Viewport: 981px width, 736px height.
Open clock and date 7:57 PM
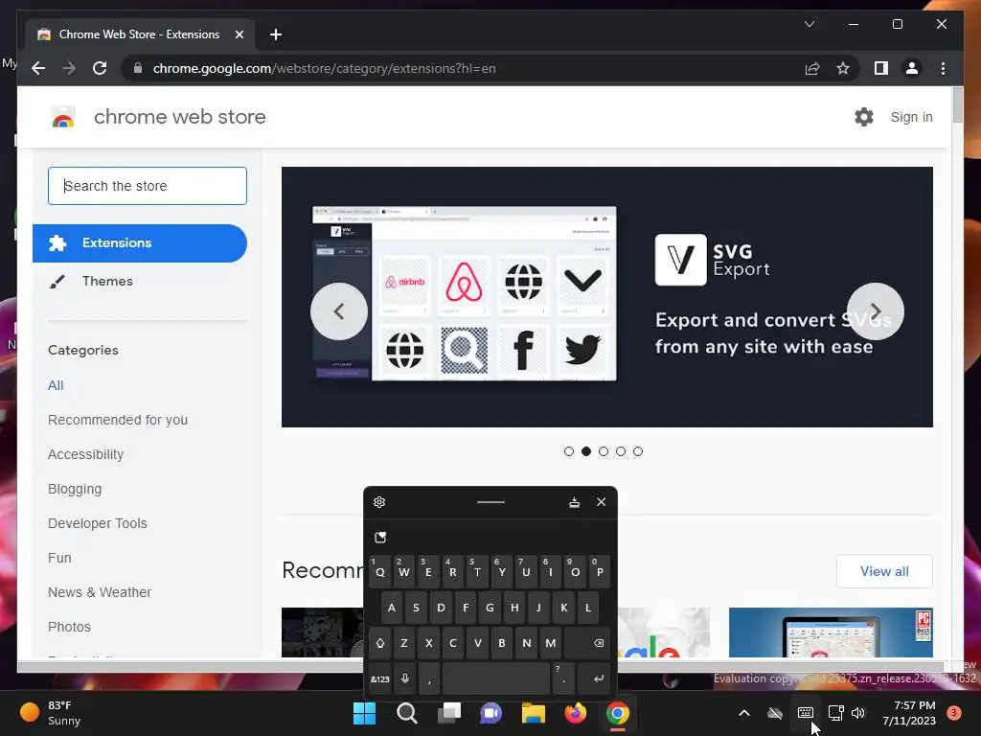909,713
